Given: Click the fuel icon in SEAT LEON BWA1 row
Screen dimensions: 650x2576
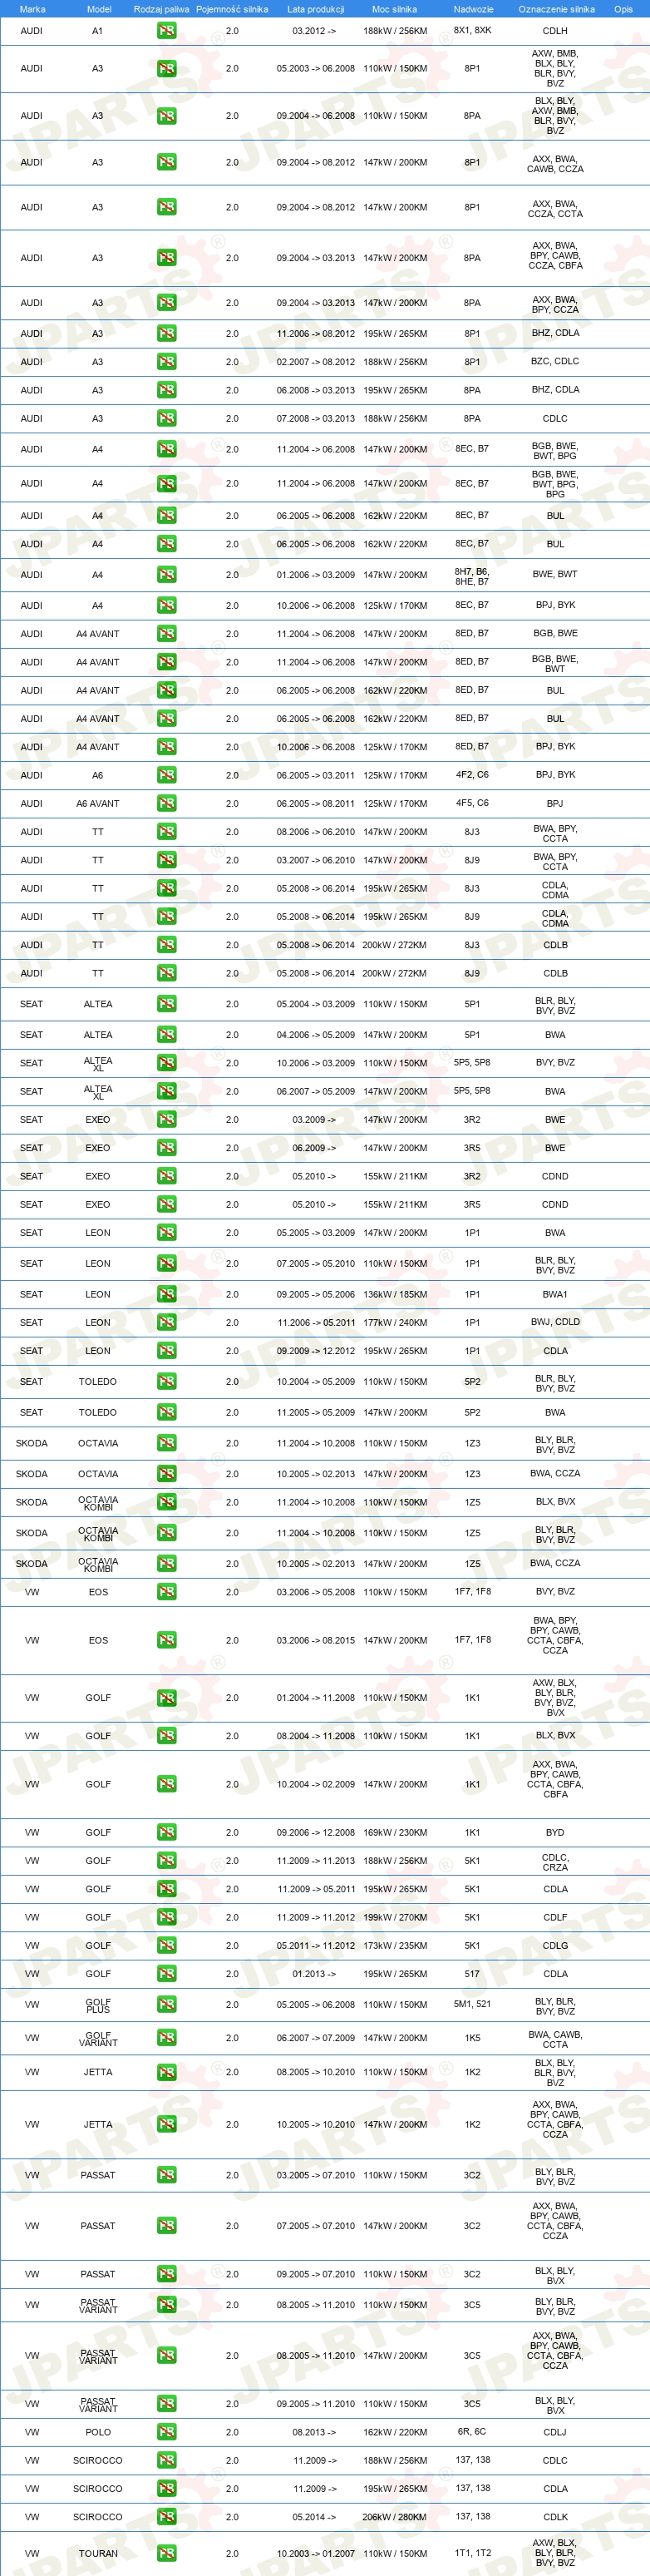Looking at the screenshot, I should (x=166, y=1294).
